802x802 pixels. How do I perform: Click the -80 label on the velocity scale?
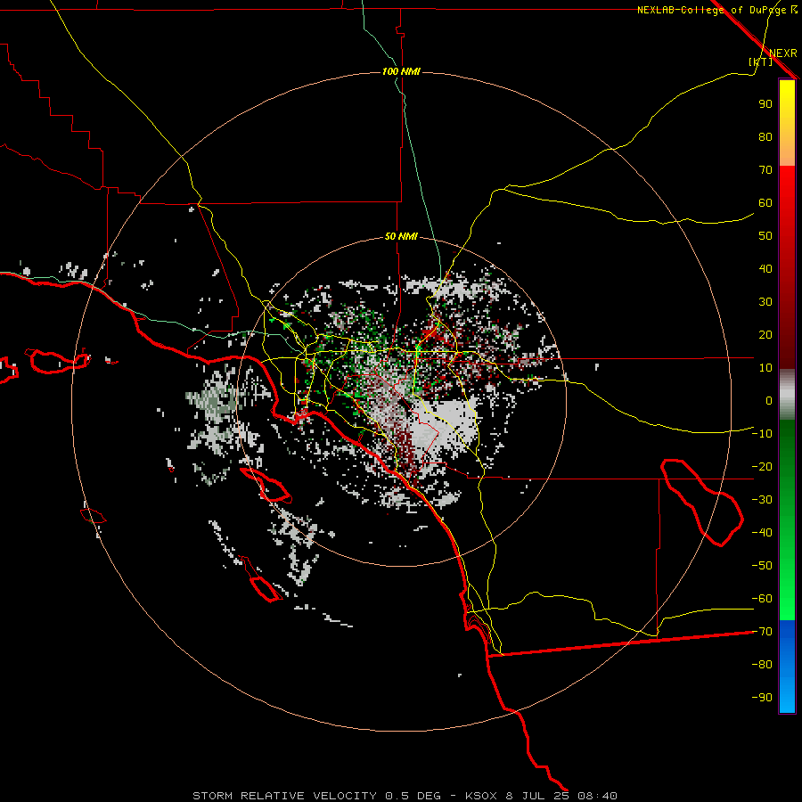point(762,665)
